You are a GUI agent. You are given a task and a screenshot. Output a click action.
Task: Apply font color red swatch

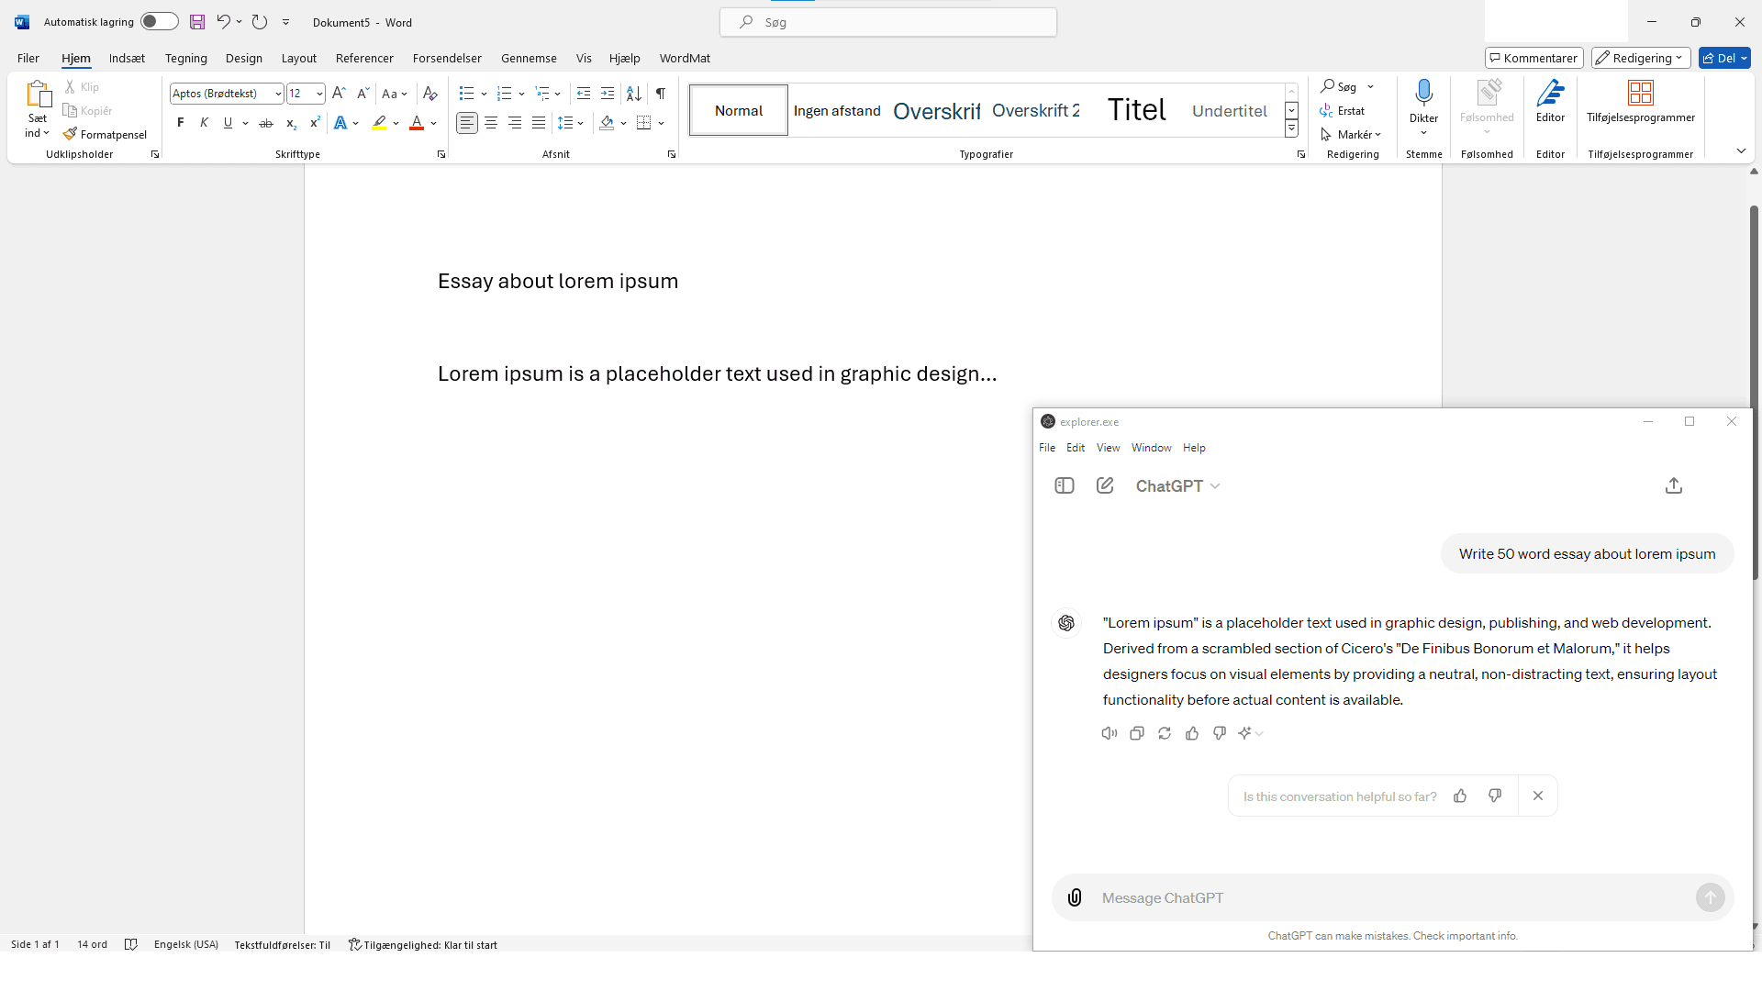click(x=417, y=123)
